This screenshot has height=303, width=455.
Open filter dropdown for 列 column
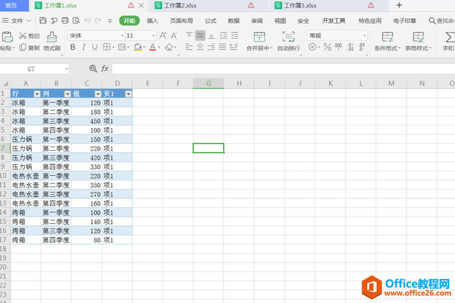tap(68, 94)
